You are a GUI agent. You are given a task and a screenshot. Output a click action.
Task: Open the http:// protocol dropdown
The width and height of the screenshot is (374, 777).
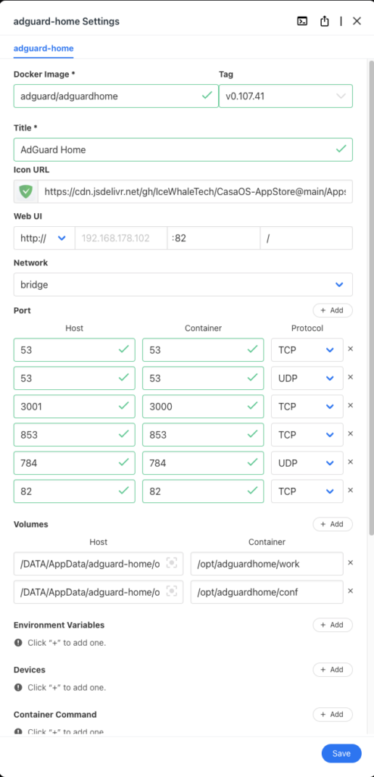point(44,238)
